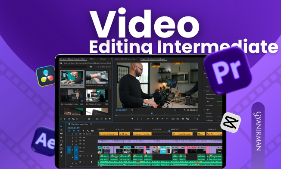Click Automate to Sequence in project panel
The width and height of the screenshot is (281, 169).
pyautogui.click(x=97, y=119)
